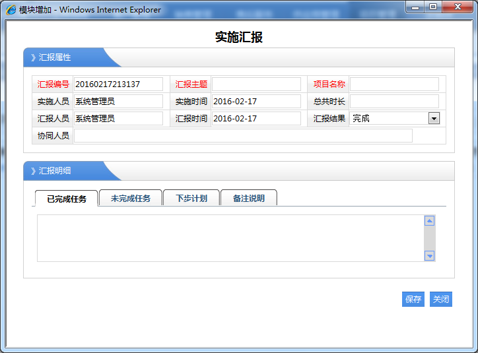
Task: Click the scroll up arrow in the text area
Action: [429, 221]
